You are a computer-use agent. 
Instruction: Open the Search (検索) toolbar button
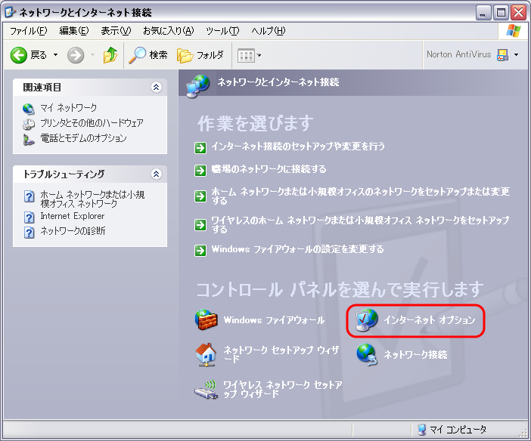point(148,55)
